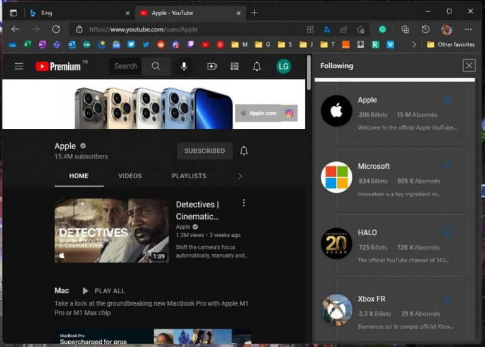Toggle following for HALO in panel
Screen dimensions: 485x347
tap(447, 232)
